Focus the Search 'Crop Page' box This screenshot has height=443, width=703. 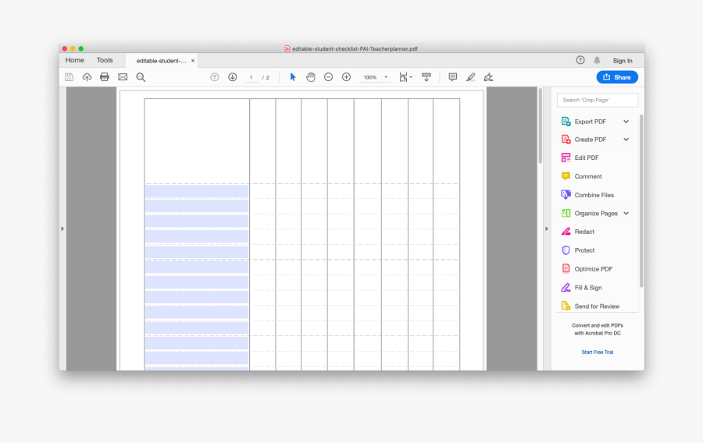pos(598,100)
